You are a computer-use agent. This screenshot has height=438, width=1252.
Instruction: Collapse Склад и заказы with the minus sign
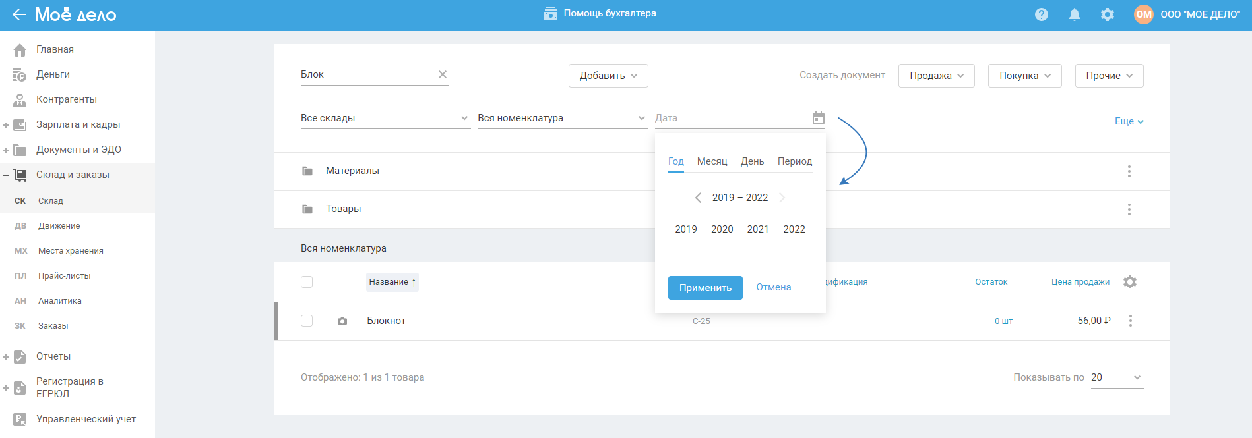6,175
